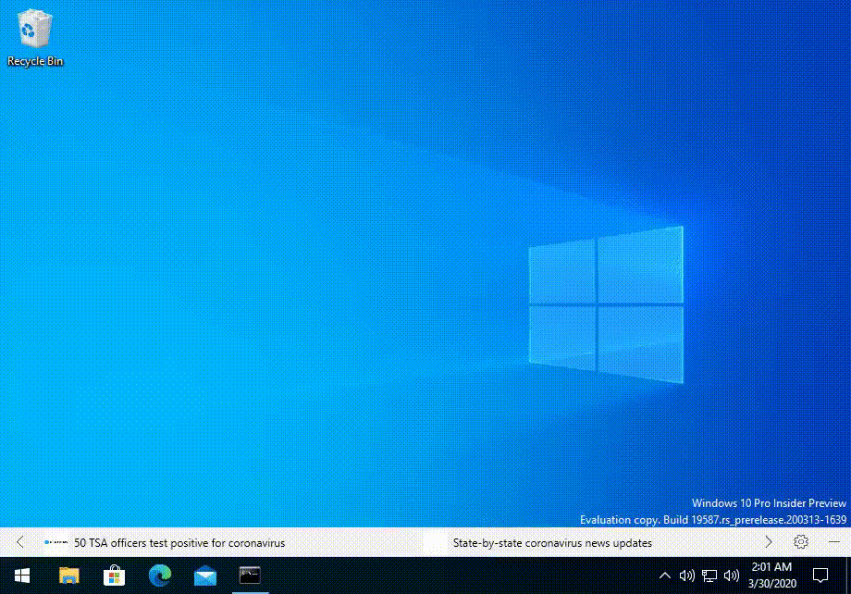Click the first speaker volume tray icon

click(686, 575)
